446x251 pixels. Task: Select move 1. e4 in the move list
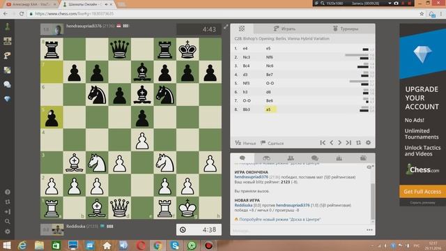click(245, 48)
